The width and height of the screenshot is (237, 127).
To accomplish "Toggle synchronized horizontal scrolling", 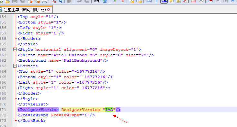I will tap(139, 1).
